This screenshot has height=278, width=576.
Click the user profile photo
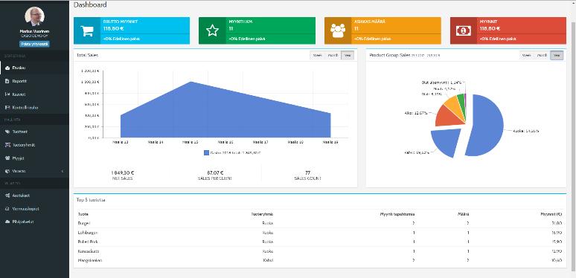pyautogui.click(x=34, y=16)
